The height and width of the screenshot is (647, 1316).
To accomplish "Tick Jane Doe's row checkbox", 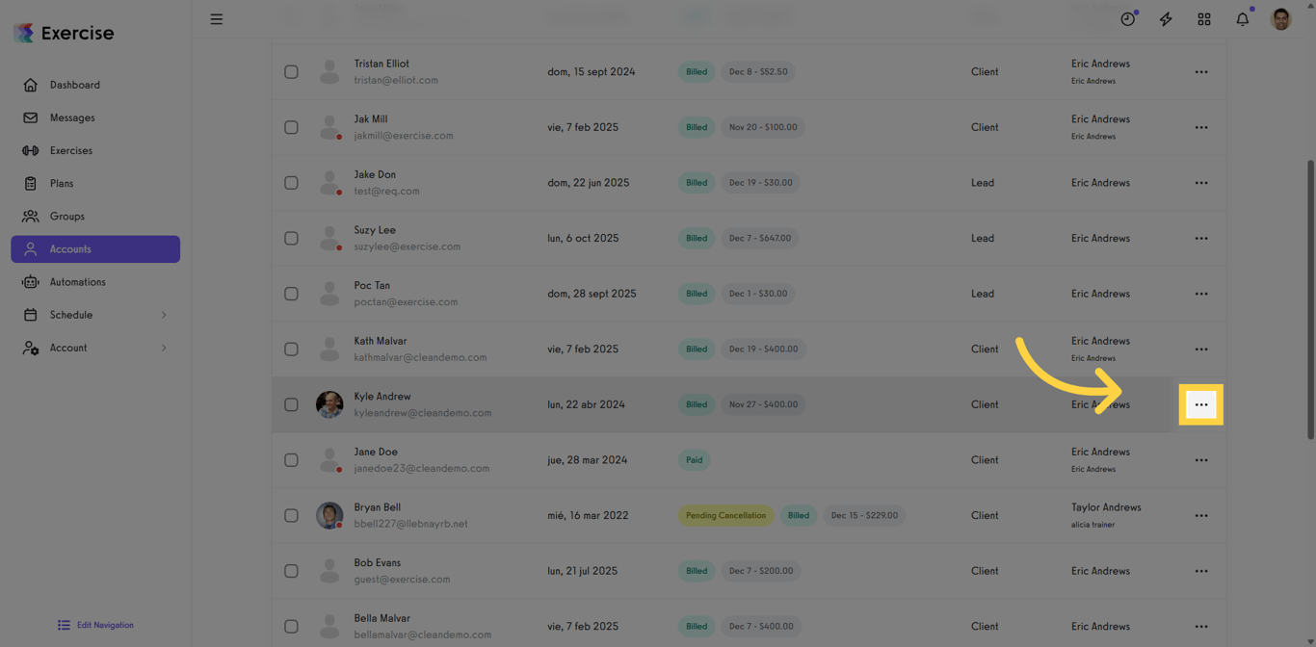I will [291, 460].
